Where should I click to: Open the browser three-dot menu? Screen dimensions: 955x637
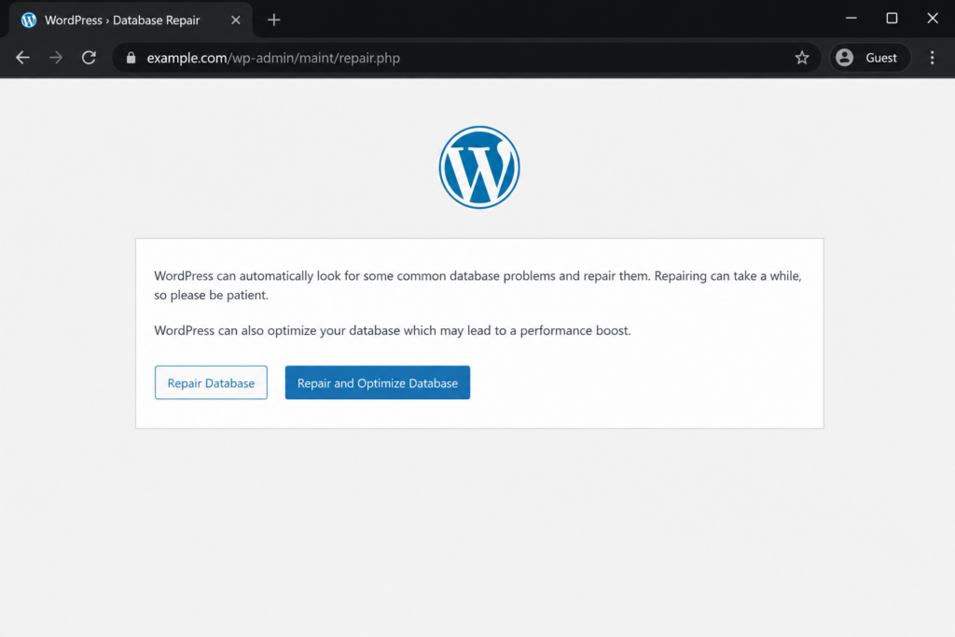coord(932,58)
